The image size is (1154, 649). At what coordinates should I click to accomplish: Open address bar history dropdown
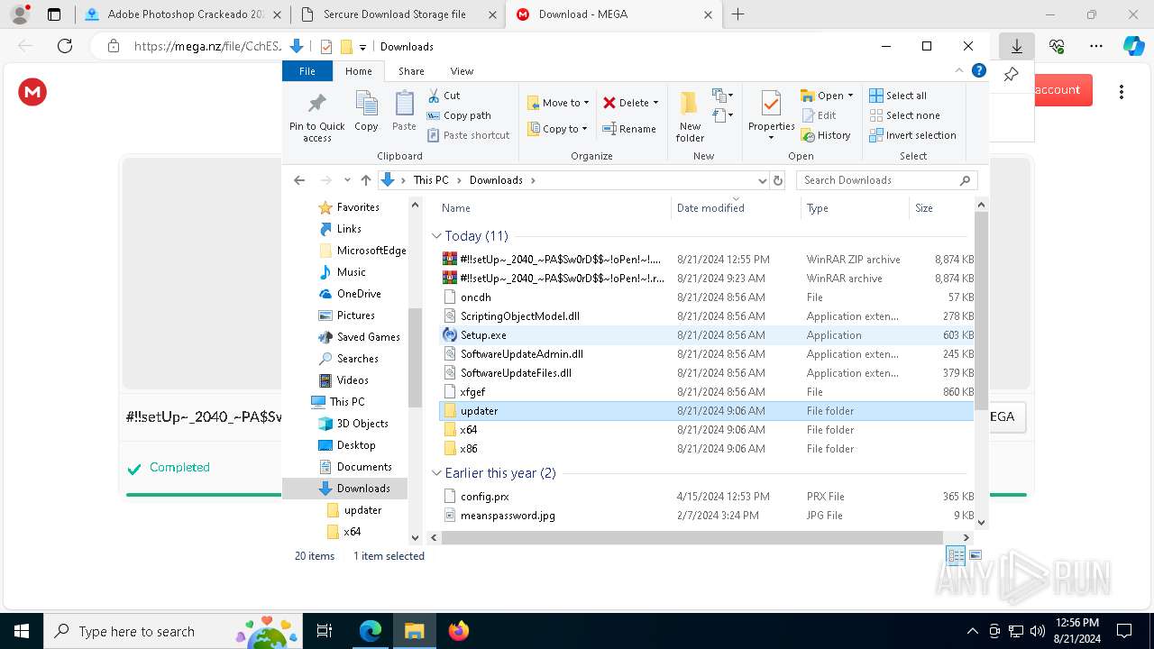(763, 180)
